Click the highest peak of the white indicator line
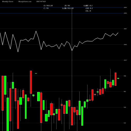 (36, 31)
